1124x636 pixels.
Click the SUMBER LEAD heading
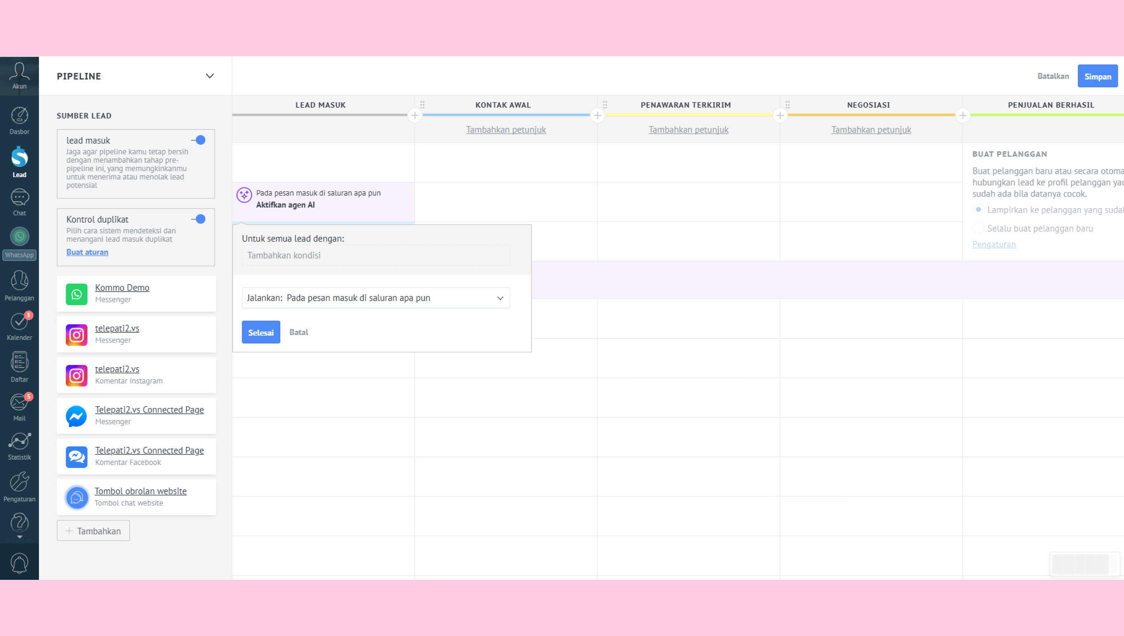tap(84, 116)
